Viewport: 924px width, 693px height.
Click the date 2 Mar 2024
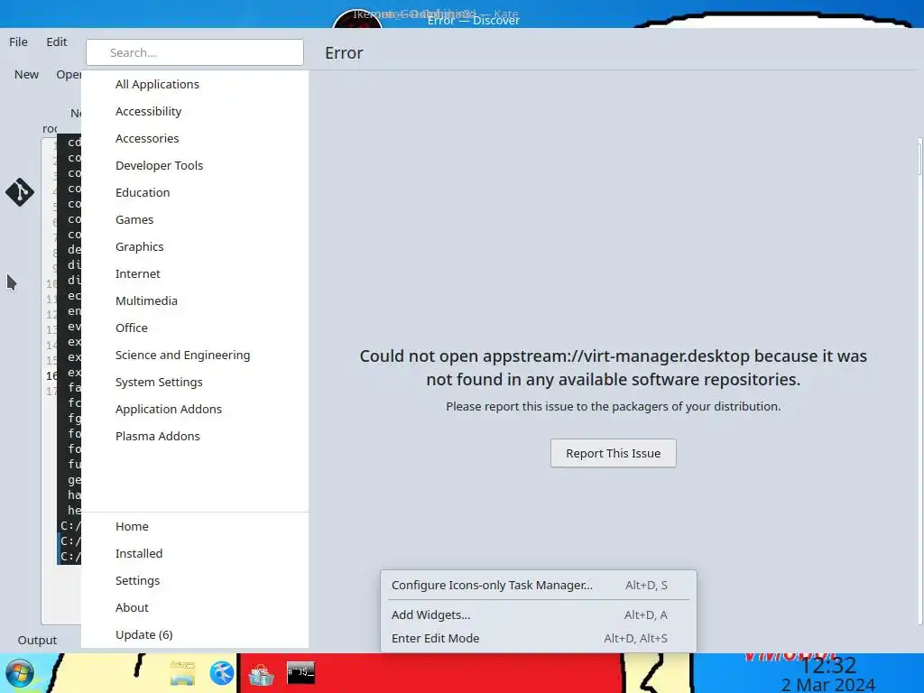click(x=828, y=685)
